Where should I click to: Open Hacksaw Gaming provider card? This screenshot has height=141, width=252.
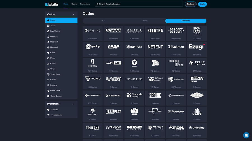coord(134,130)
